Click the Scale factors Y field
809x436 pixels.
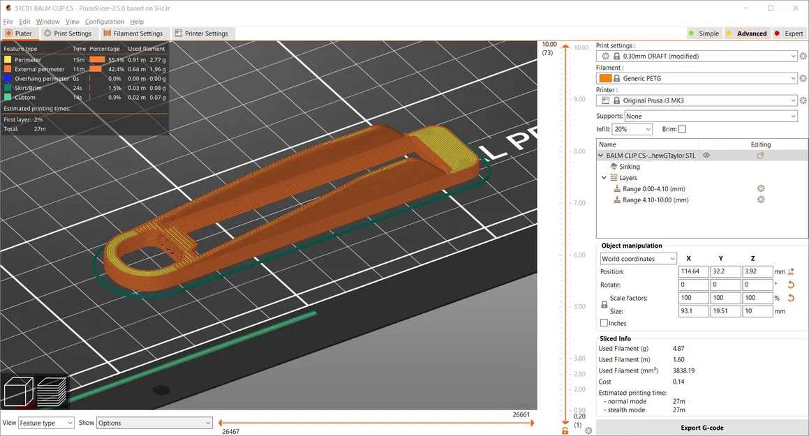point(725,298)
